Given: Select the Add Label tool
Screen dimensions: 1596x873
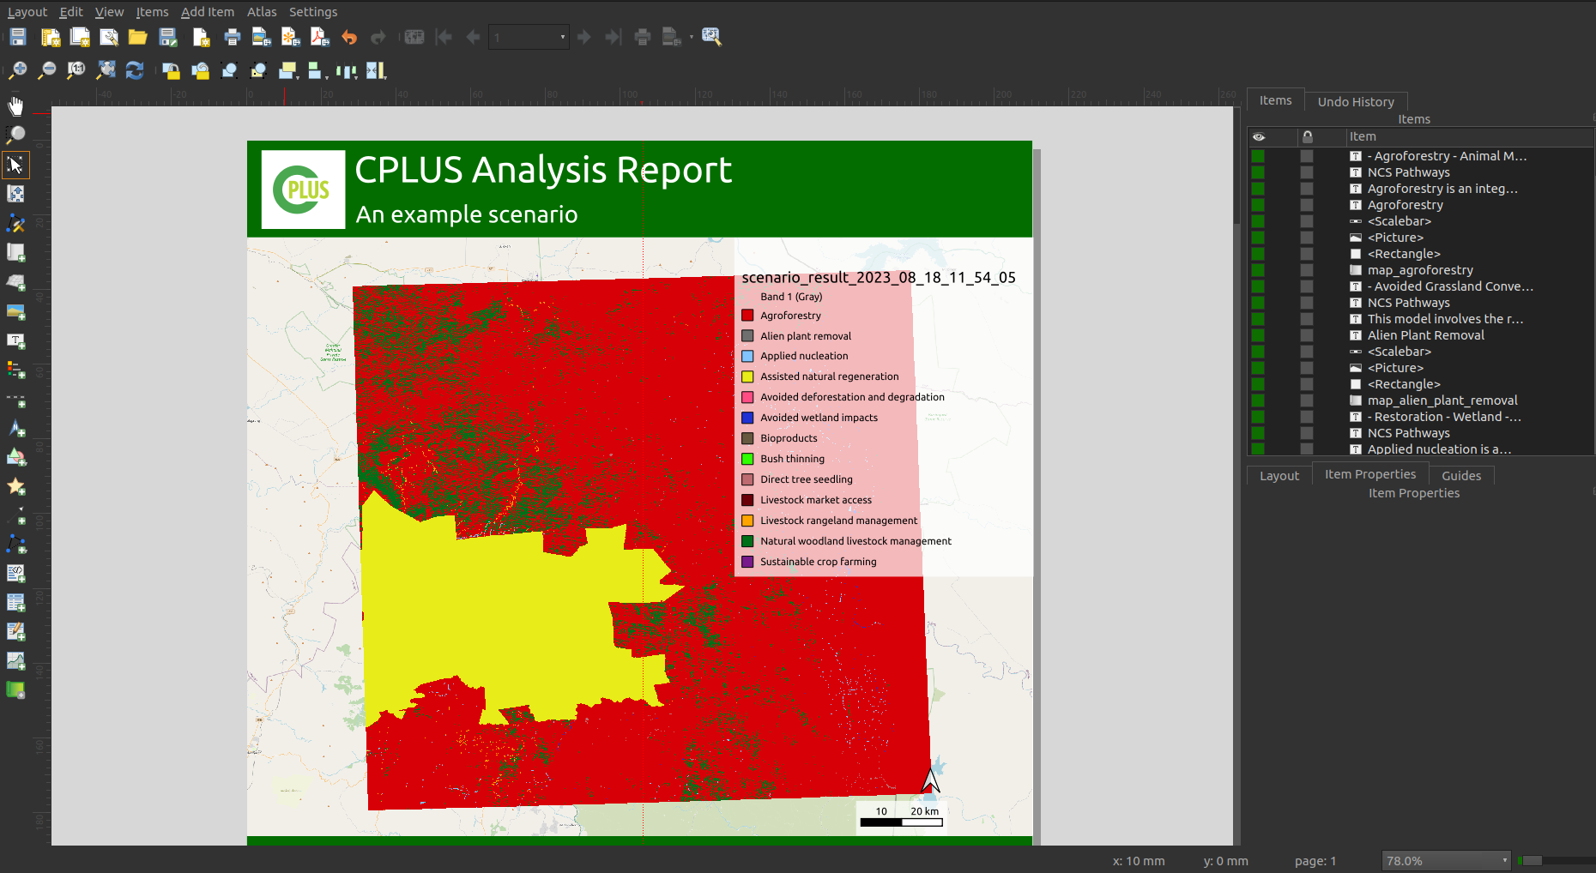Looking at the screenshot, I should click(x=15, y=340).
